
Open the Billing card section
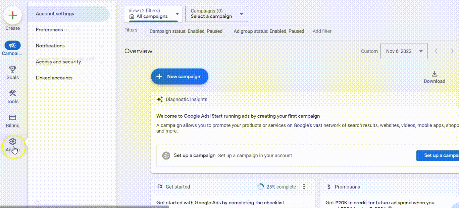[x=13, y=117]
